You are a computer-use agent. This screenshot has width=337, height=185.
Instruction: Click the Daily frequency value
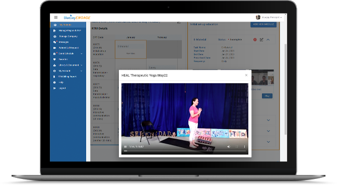[x=224, y=61]
